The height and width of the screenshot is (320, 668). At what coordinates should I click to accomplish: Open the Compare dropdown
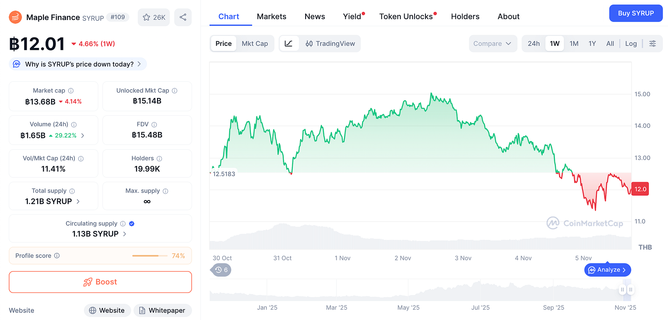coord(493,43)
